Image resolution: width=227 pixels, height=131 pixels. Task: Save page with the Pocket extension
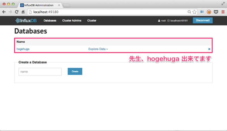coord(216,12)
